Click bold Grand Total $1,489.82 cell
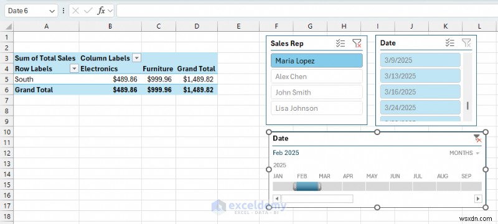 click(x=197, y=90)
